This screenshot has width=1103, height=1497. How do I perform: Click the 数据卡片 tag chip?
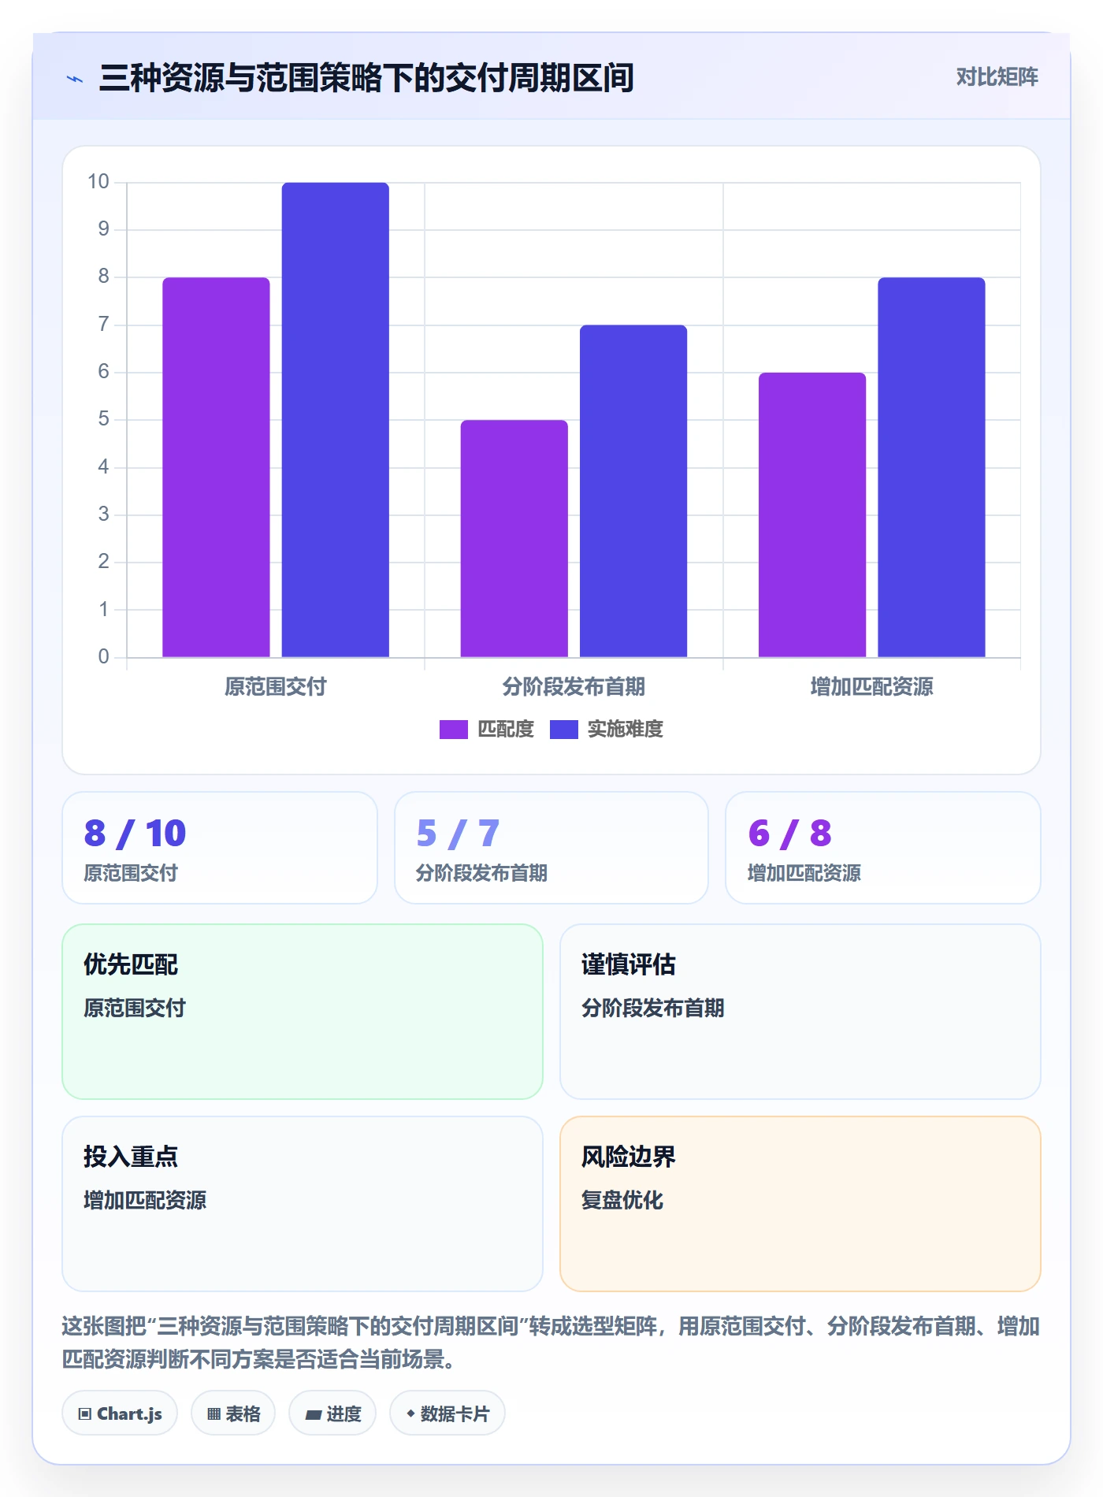[x=448, y=1413]
